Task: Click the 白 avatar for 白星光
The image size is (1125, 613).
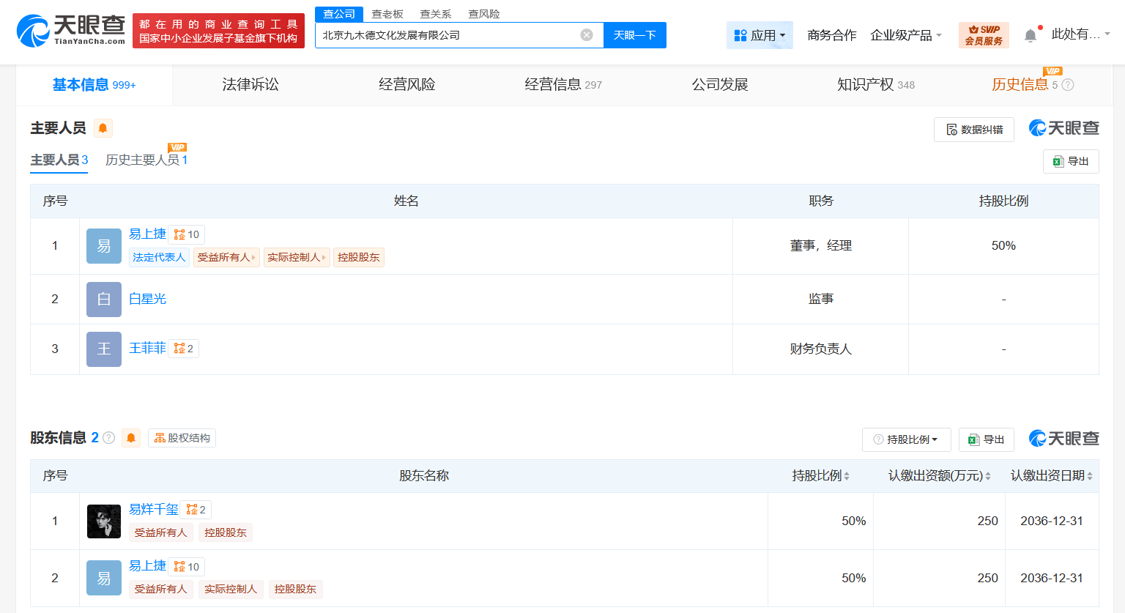Action: coord(104,300)
